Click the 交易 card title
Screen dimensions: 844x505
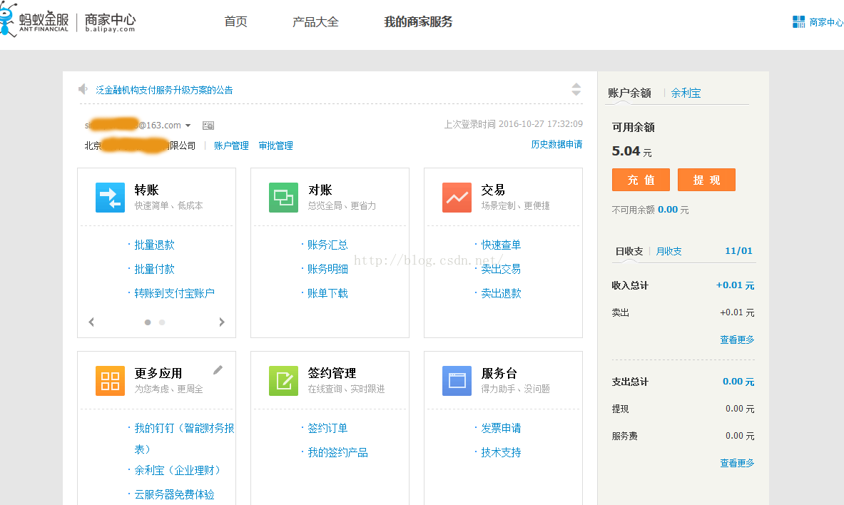click(493, 190)
